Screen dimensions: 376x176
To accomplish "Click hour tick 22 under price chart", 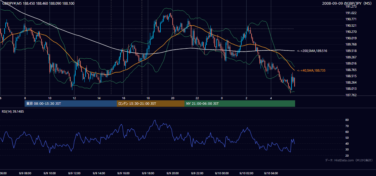I will point(197,98).
